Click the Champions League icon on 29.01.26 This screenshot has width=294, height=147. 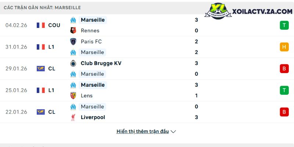(41, 69)
